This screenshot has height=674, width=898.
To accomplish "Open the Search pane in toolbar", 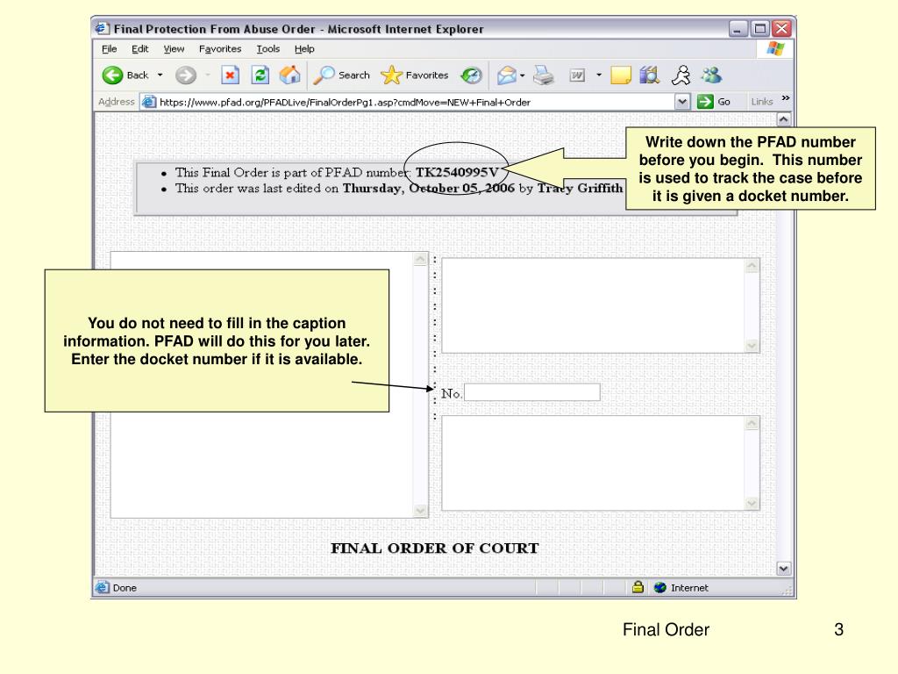I will pyautogui.click(x=342, y=75).
